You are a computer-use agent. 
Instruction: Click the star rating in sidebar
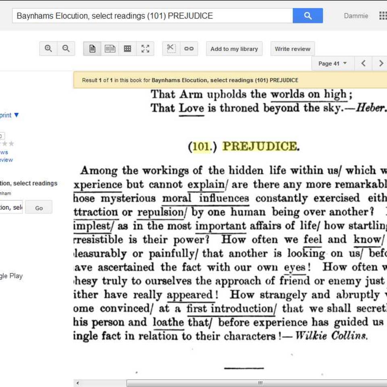[x=7, y=144]
